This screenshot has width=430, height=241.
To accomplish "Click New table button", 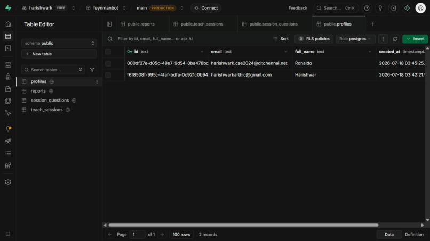I will pyautogui.click(x=59, y=54).
